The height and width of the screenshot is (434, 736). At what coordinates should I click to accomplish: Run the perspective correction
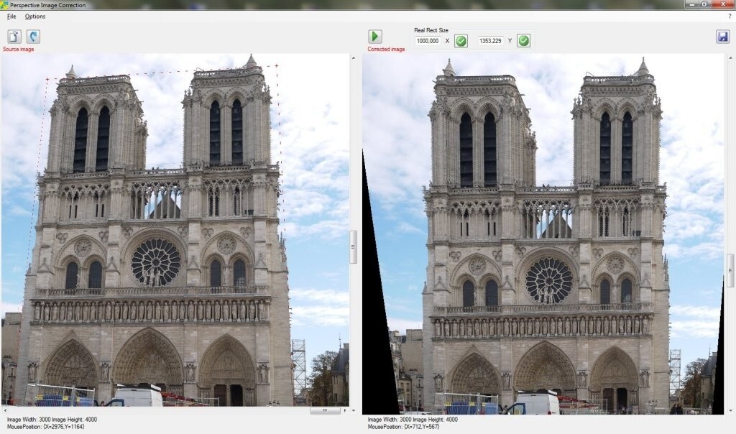[374, 36]
